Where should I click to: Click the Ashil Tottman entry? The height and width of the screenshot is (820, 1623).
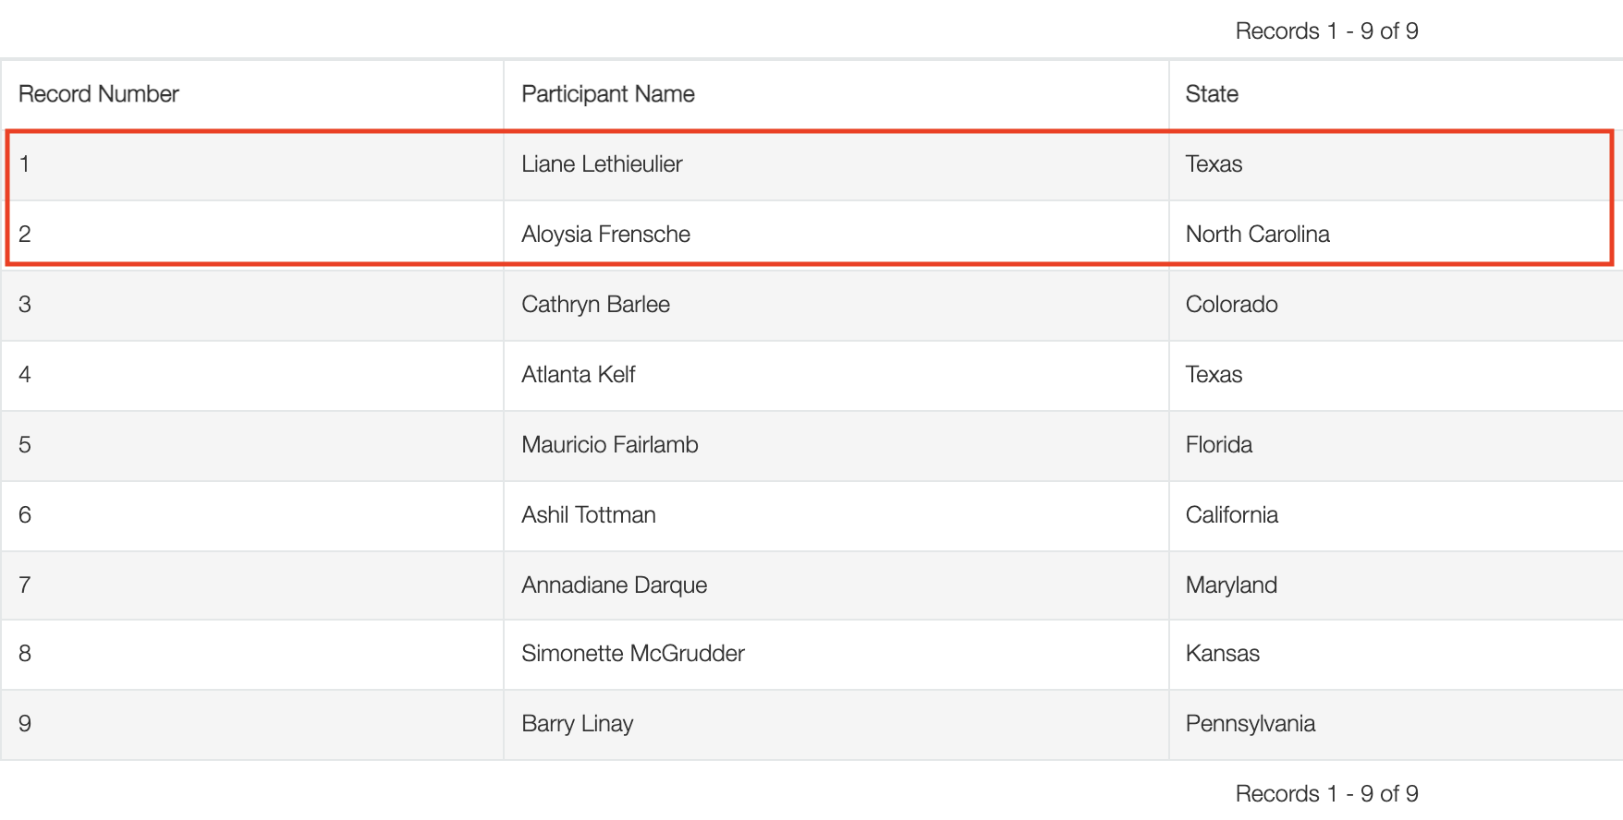(588, 515)
